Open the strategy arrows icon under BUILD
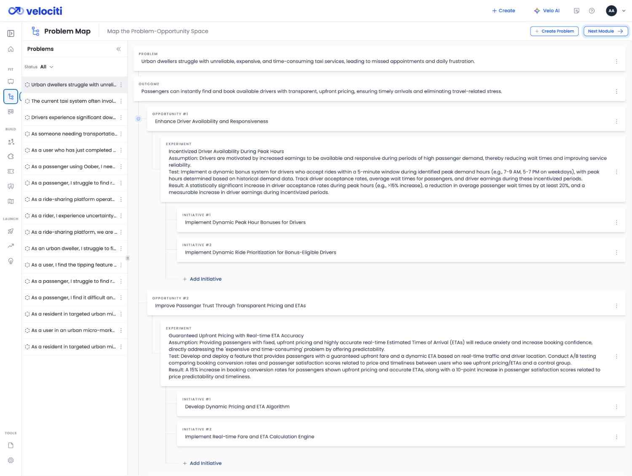Image resolution: width=632 pixels, height=476 pixels. click(11, 142)
